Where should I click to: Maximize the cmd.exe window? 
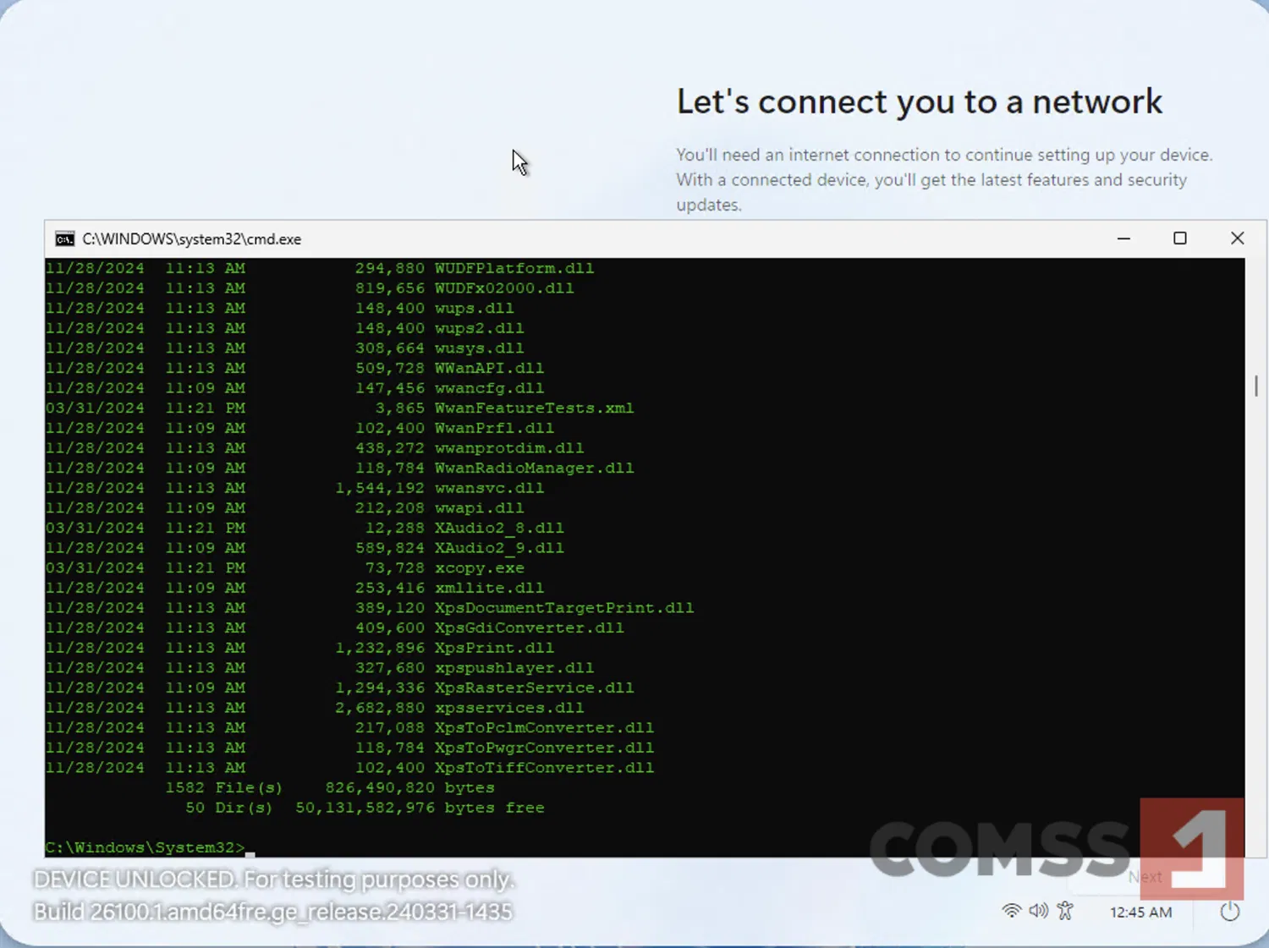(1180, 238)
